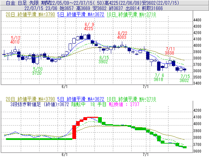
Task: Click the 7/1 date label on lower chart
Action: pyautogui.click(x=146, y=155)
